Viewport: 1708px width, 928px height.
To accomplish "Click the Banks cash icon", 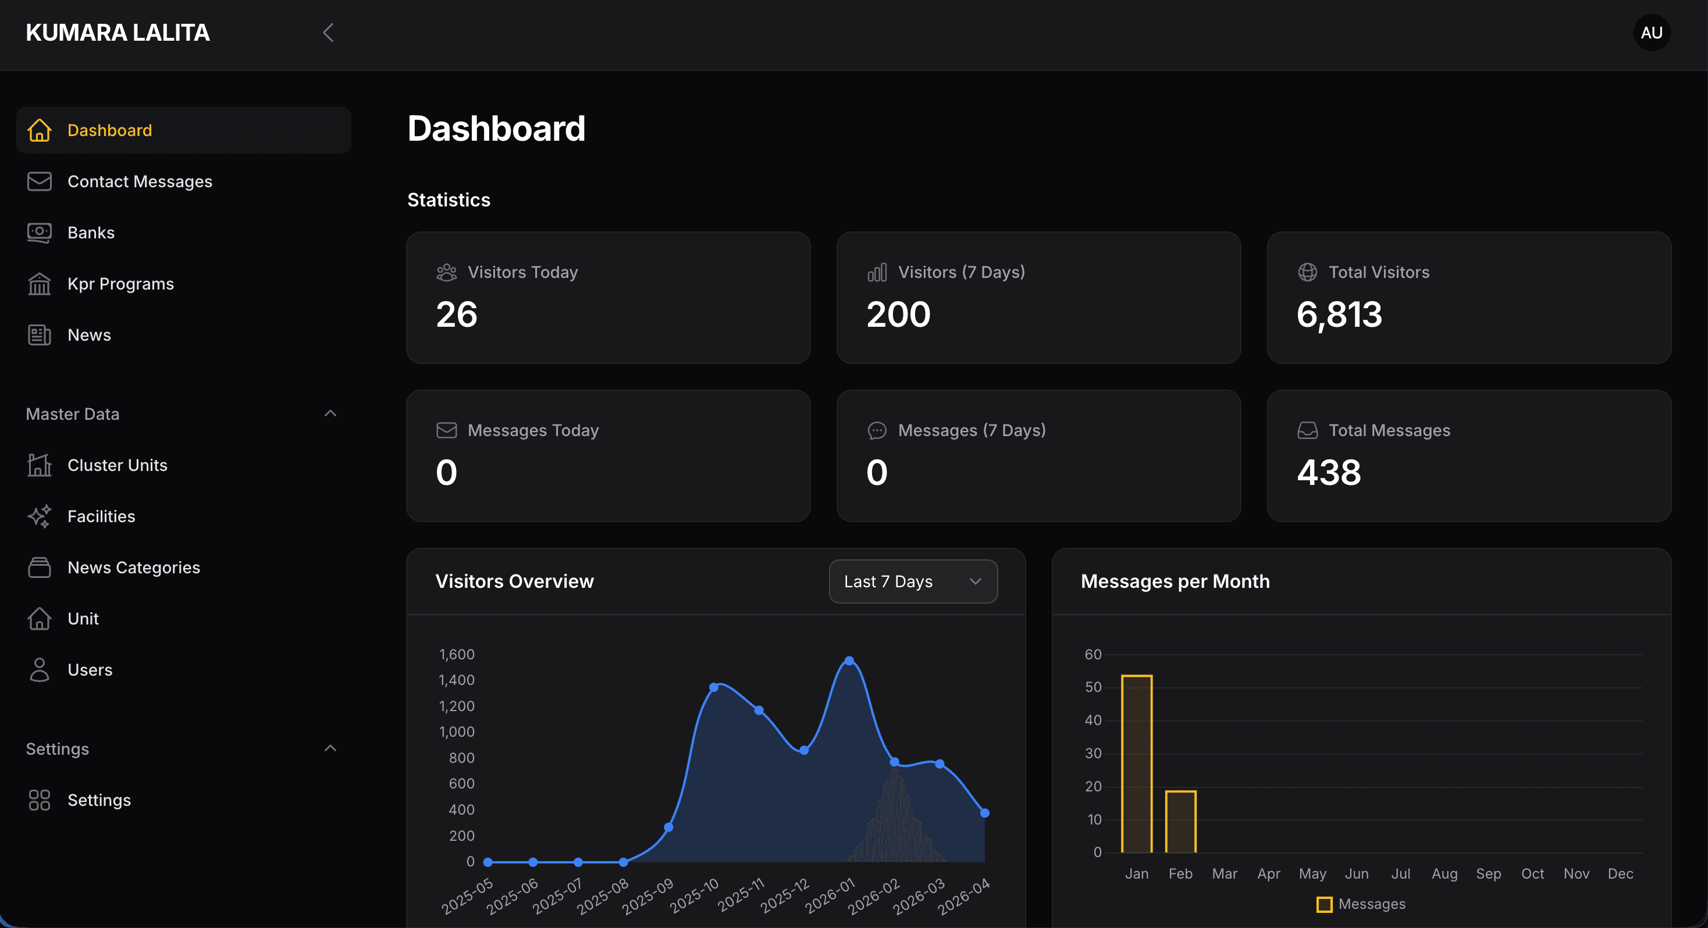I will click(39, 233).
